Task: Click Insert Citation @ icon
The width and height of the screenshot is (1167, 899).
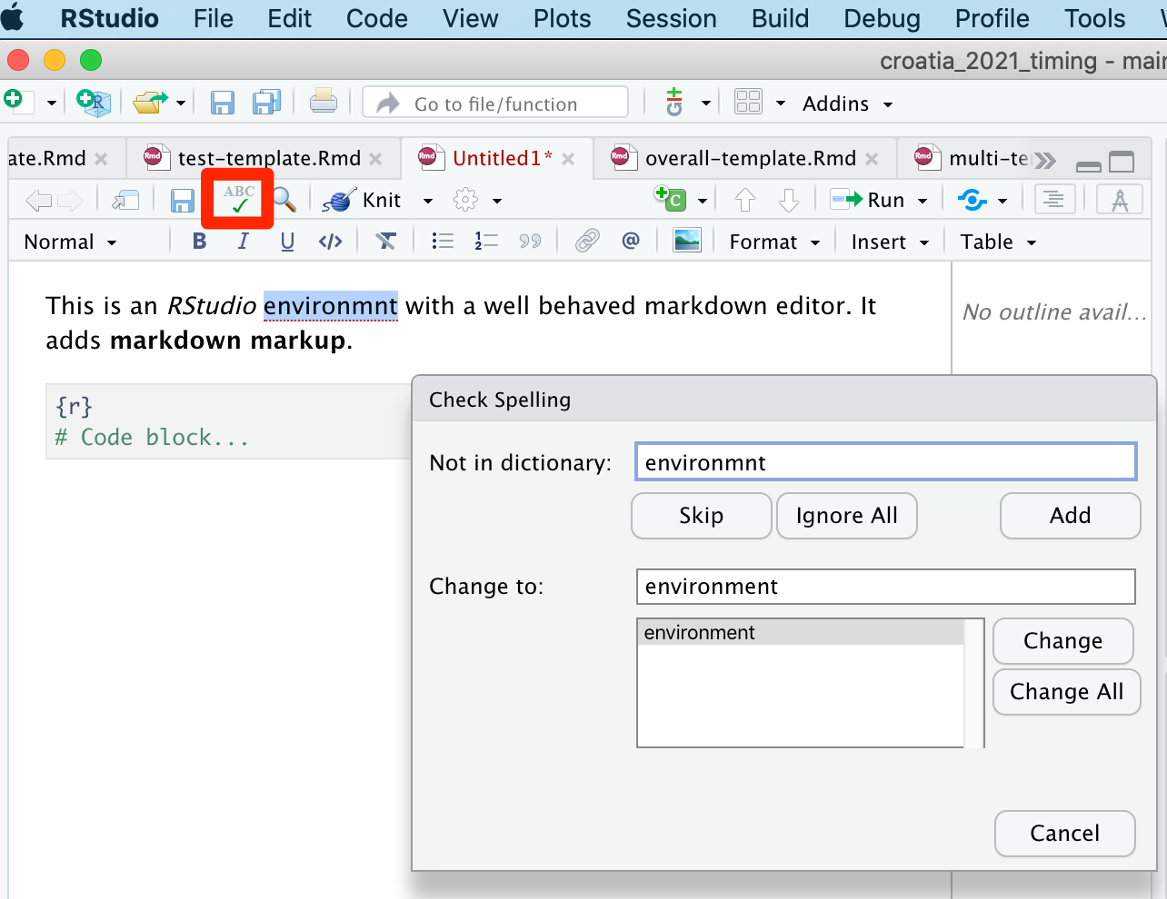Action: point(631,241)
